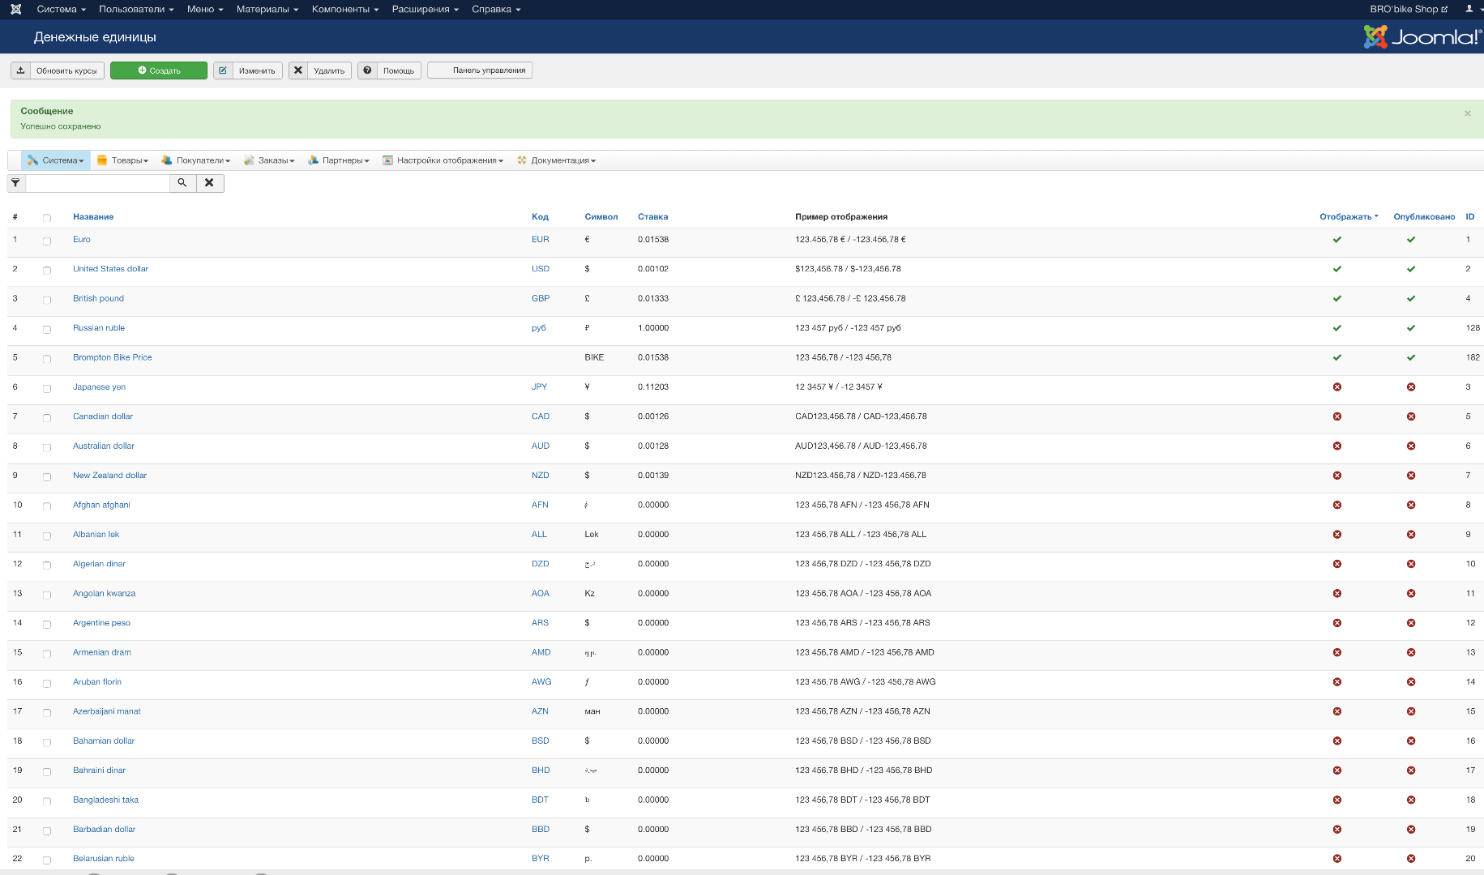Open the user account icon menu
Screen dimensions: 1484x875
pyautogui.click(x=1469, y=9)
